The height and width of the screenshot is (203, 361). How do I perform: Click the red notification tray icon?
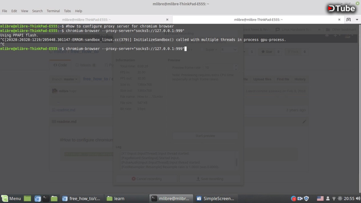click(293, 198)
